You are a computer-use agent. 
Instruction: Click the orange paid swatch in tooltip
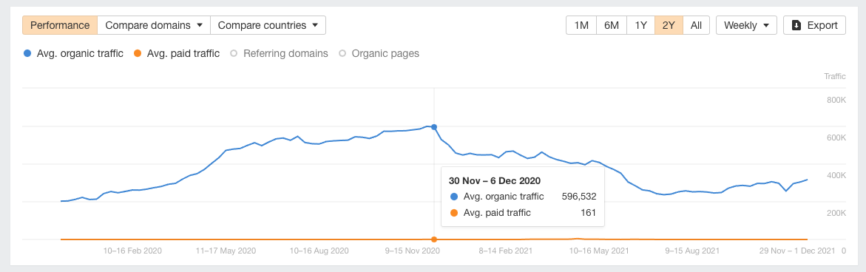(x=454, y=213)
